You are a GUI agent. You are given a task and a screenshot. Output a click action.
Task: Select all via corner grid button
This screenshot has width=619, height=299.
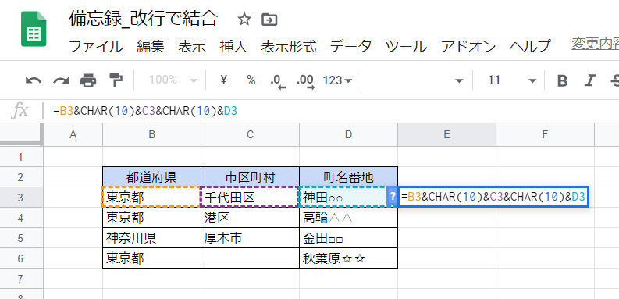tap(22, 135)
